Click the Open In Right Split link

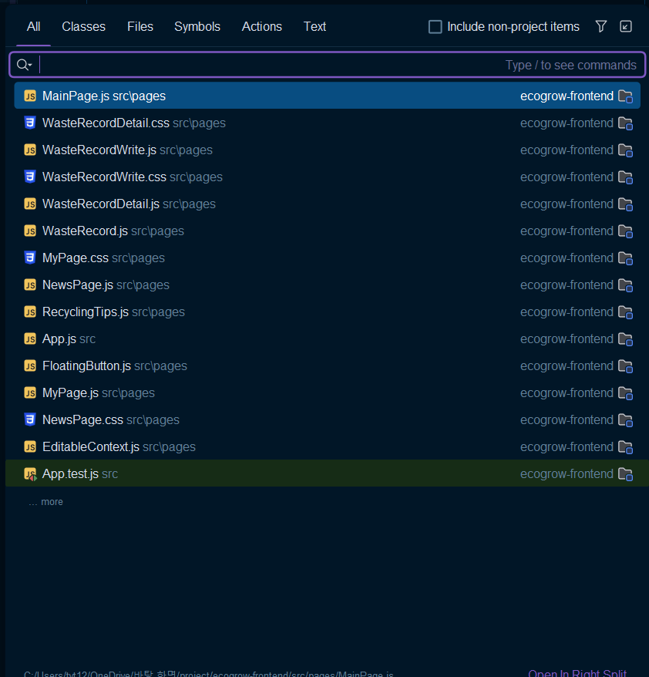pos(577,672)
